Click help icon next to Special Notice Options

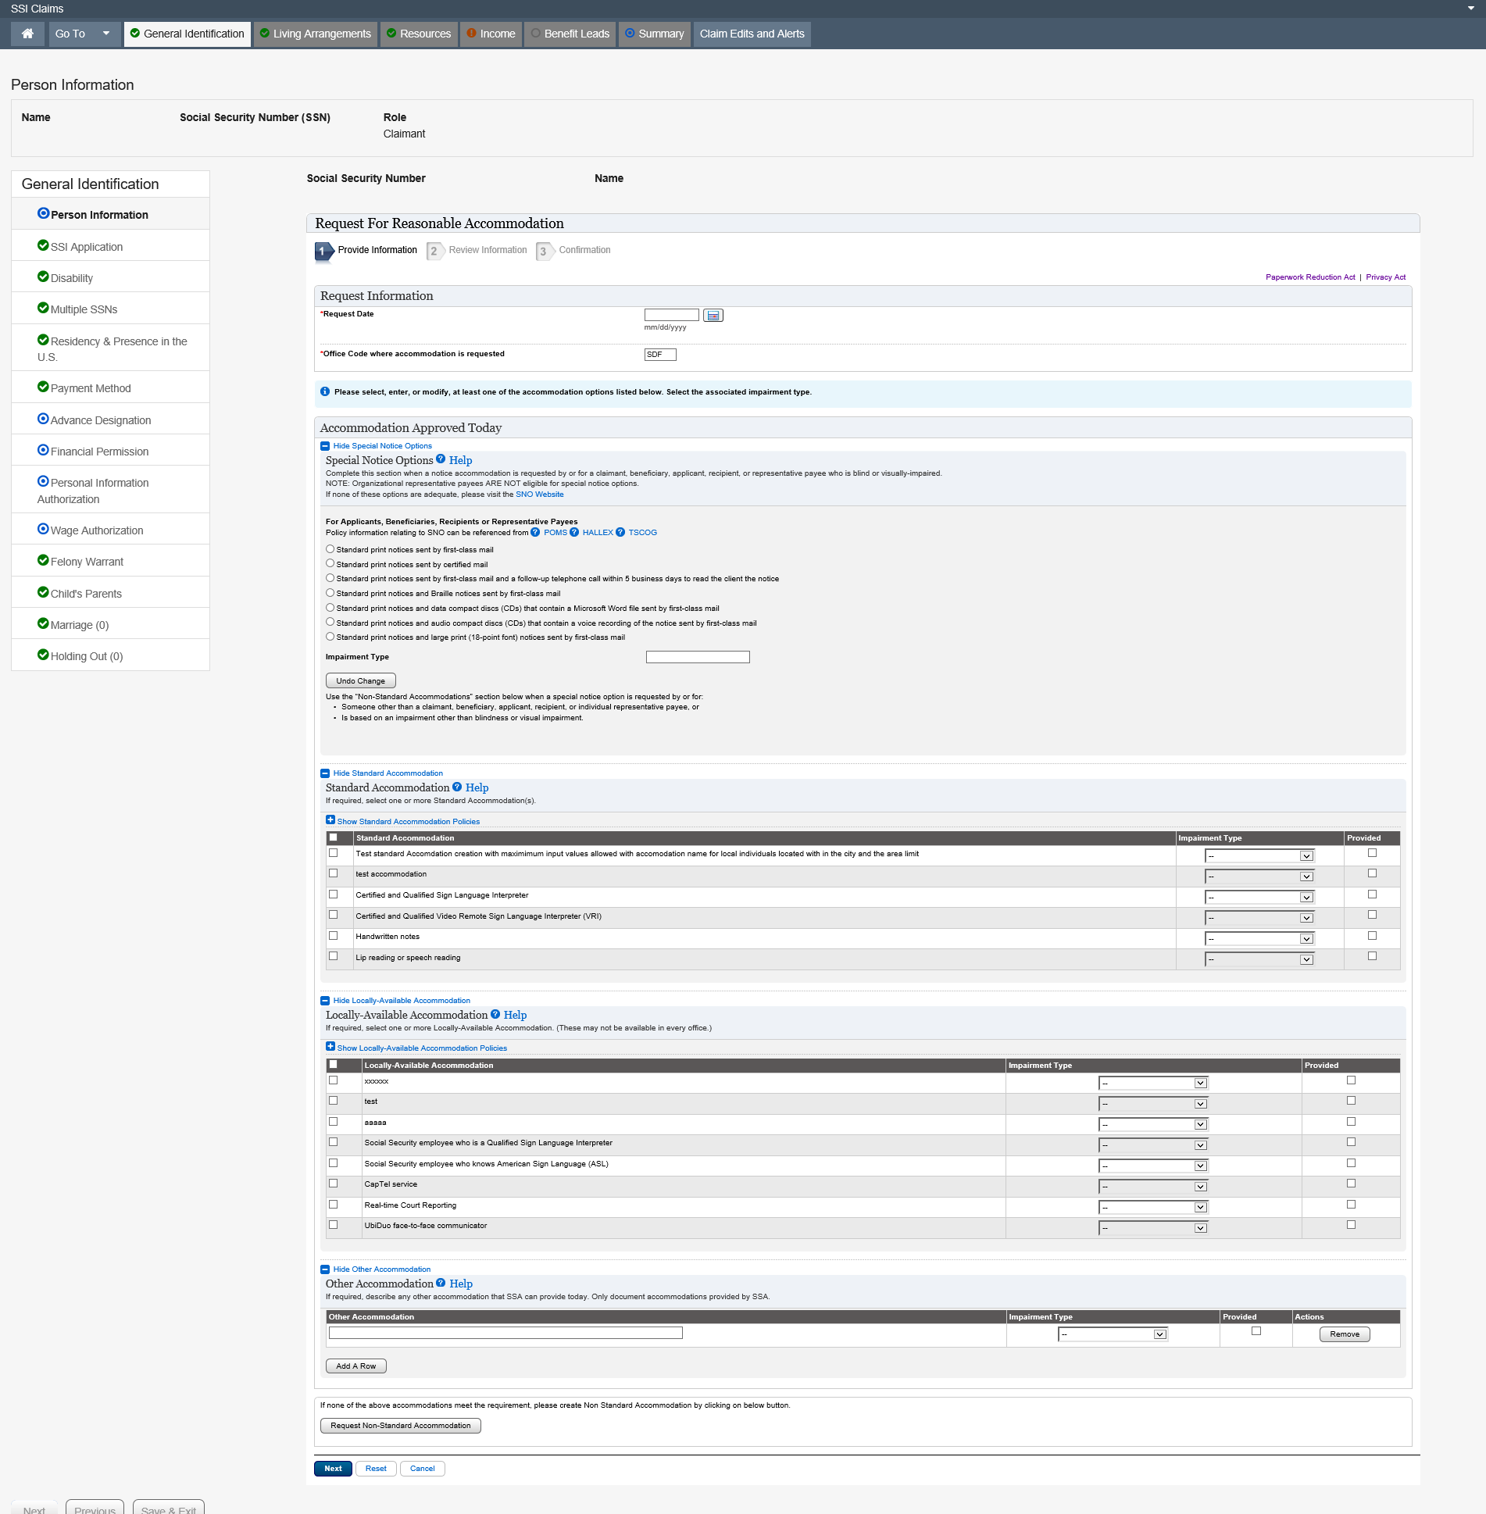pyautogui.click(x=441, y=459)
